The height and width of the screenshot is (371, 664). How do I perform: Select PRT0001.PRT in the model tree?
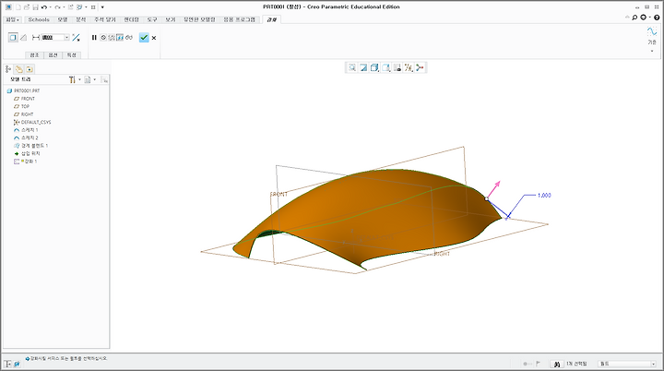[x=23, y=90]
